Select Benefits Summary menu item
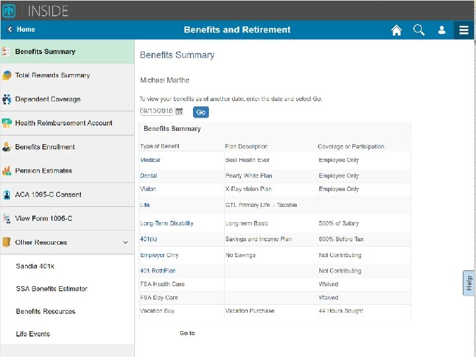This screenshot has width=476, height=357. 67,52
